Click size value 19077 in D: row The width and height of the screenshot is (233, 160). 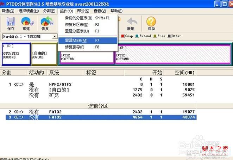point(188,112)
